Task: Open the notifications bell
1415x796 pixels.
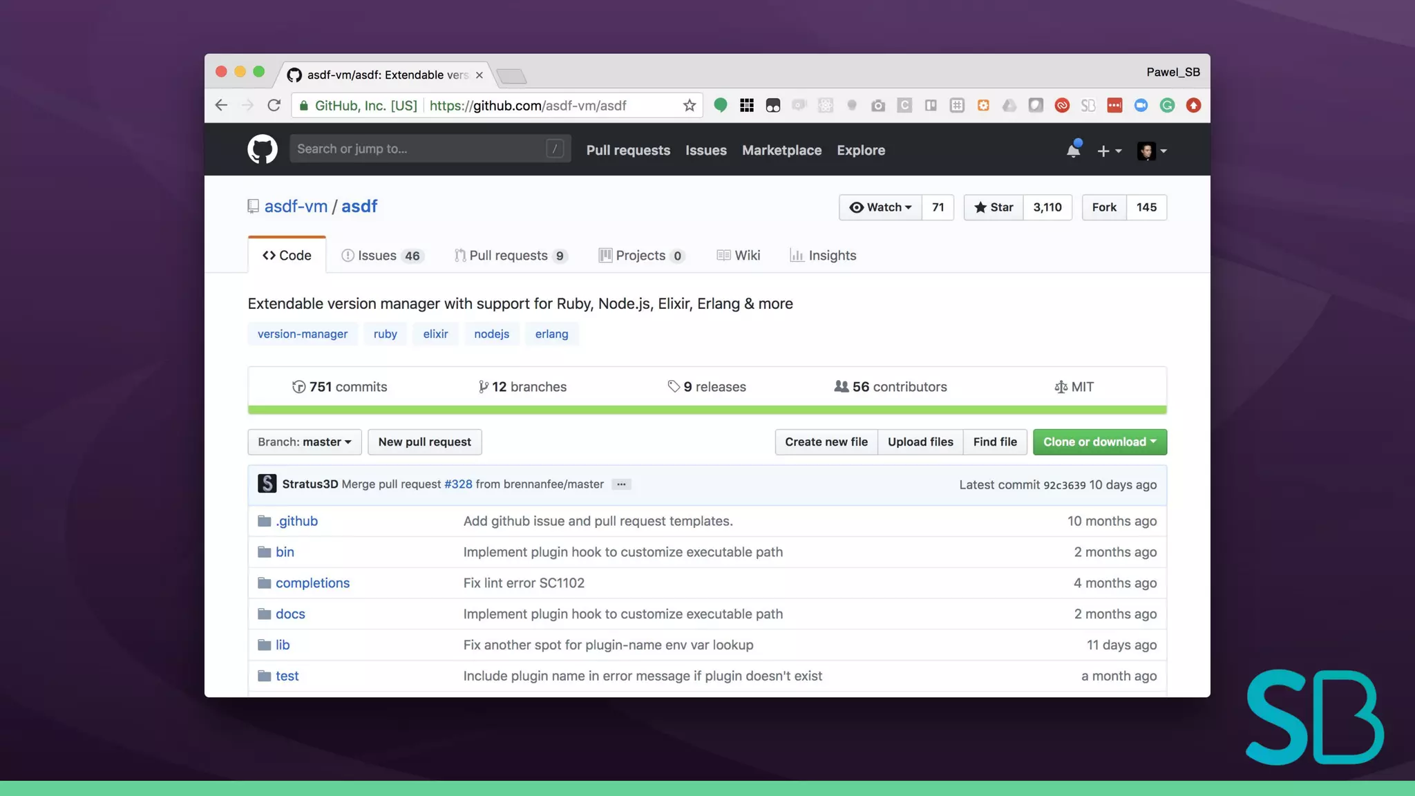Action: tap(1073, 150)
